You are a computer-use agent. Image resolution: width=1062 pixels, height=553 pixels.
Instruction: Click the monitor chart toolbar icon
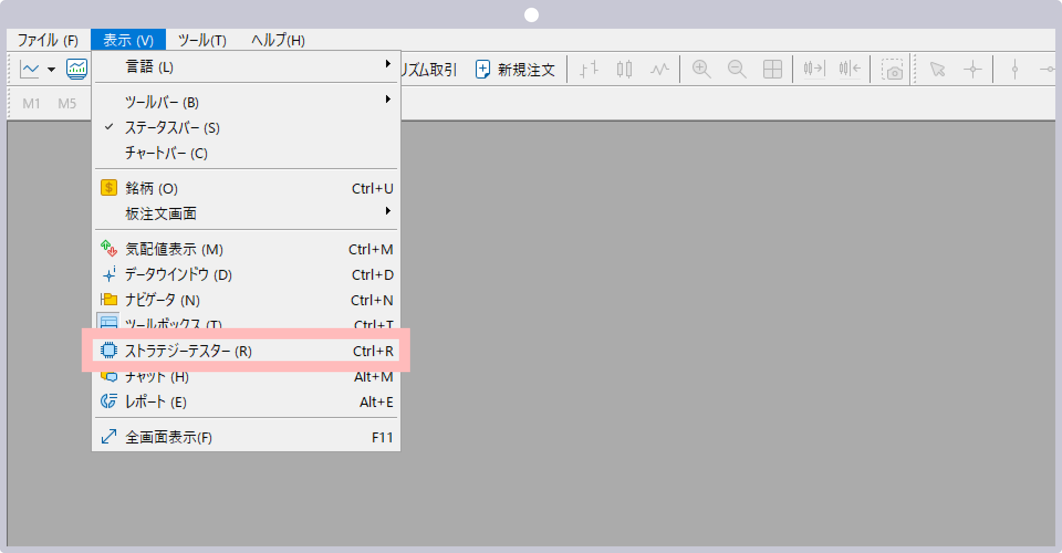(x=77, y=69)
